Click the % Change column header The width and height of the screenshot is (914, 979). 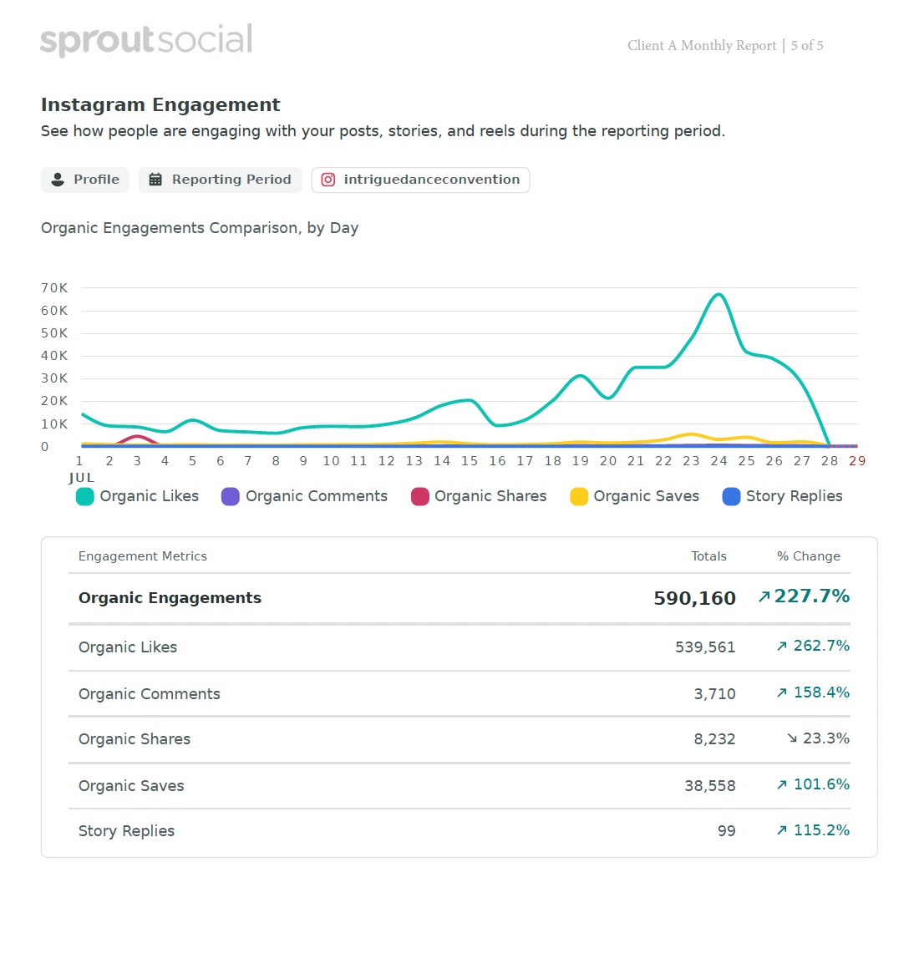click(809, 556)
